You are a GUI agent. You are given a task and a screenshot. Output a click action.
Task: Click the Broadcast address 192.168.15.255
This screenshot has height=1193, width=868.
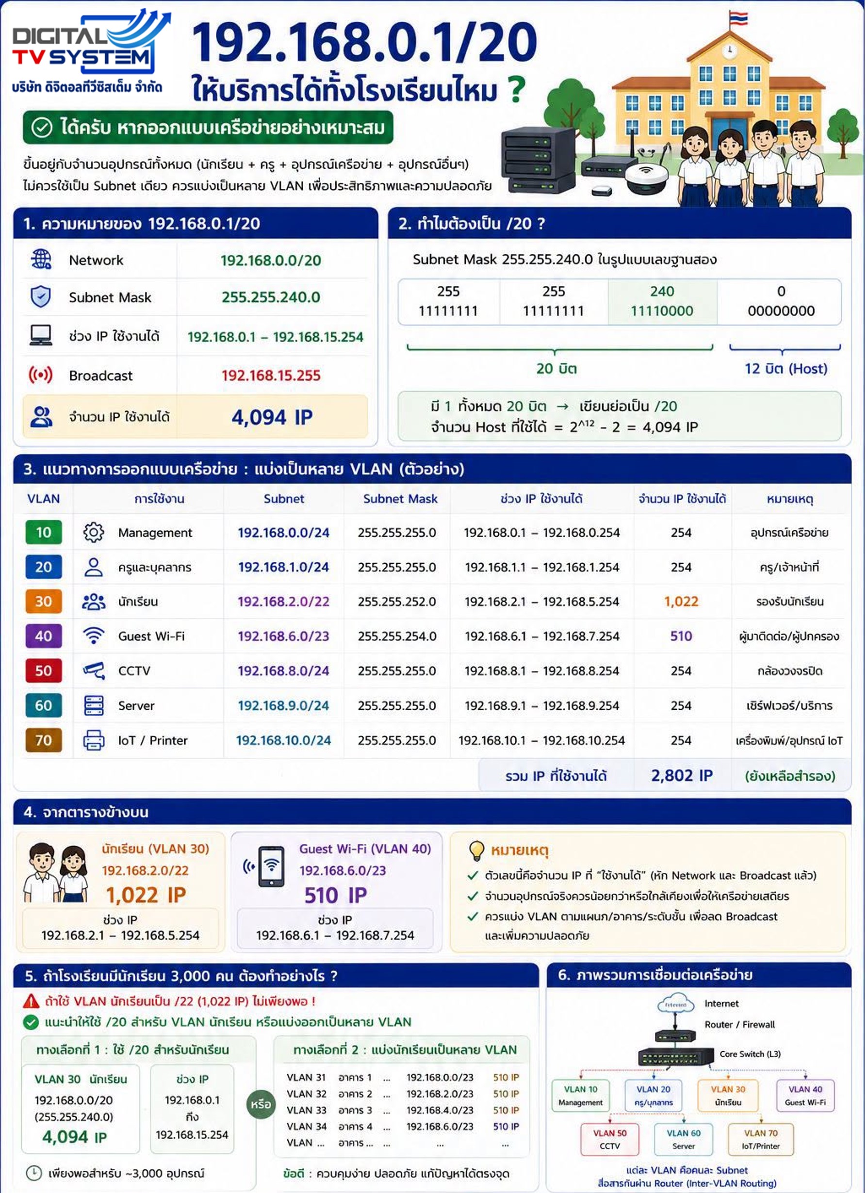[271, 375]
